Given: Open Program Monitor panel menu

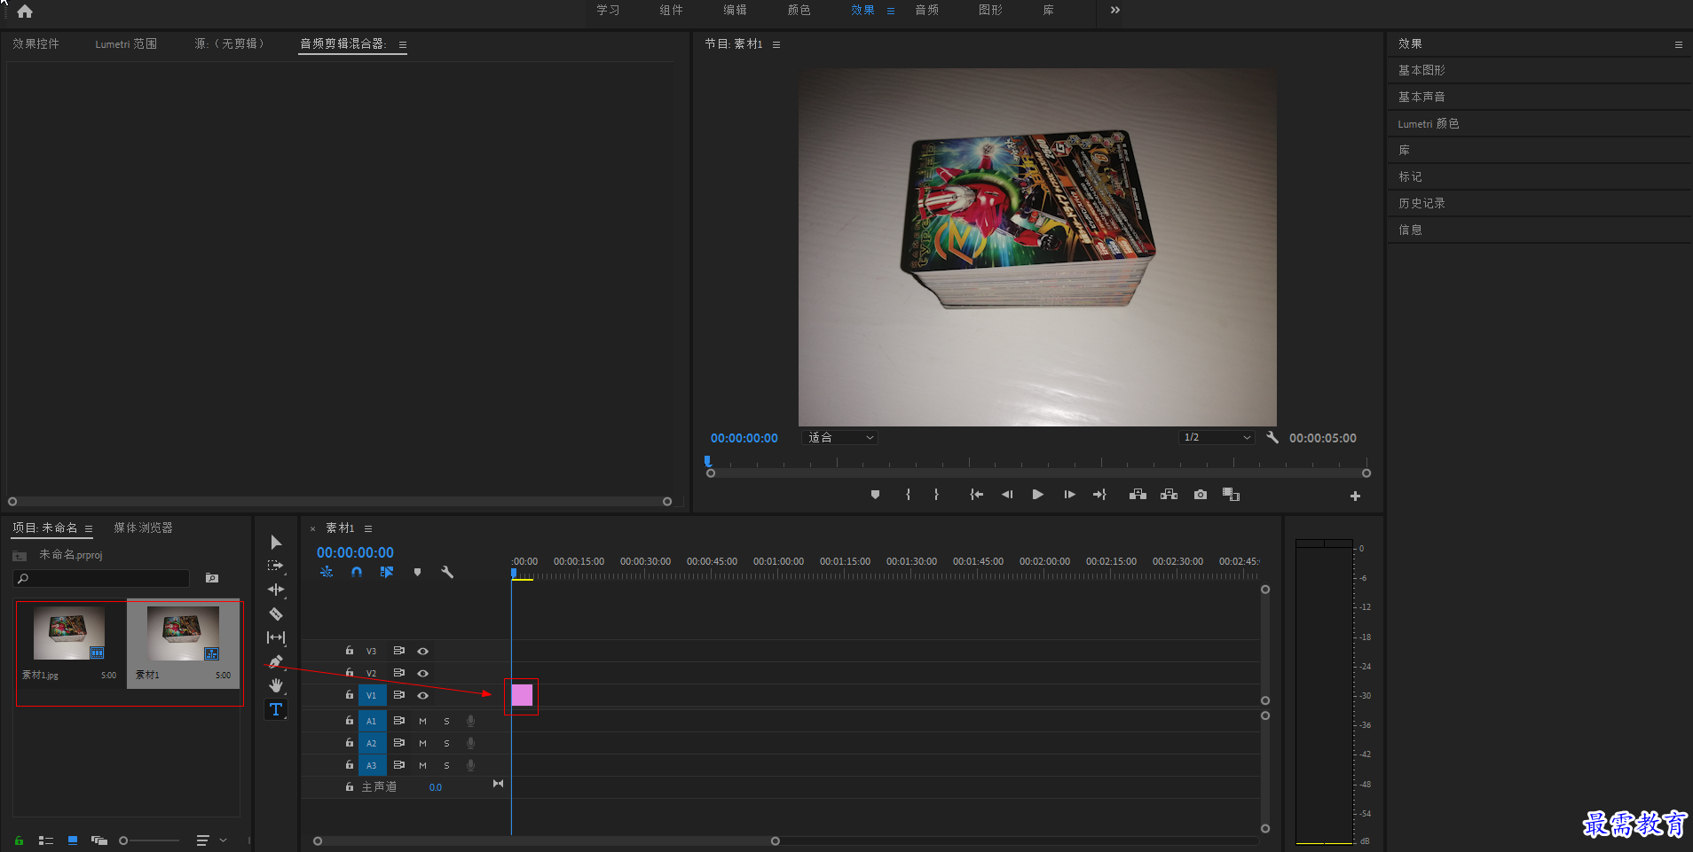Looking at the screenshot, I should (x=776, y=44).
